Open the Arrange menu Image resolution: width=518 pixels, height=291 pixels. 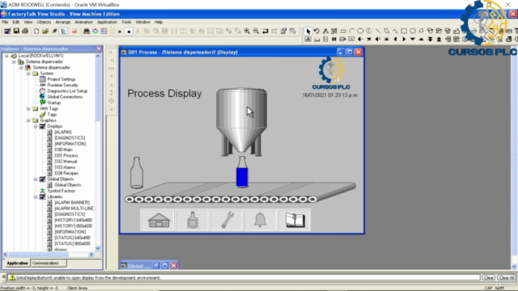(x=63, y=22)
